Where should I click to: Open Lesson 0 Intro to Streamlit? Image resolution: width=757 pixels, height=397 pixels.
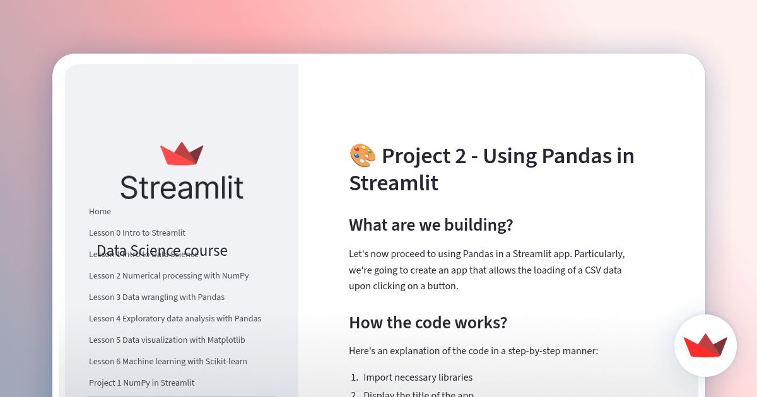137,233
